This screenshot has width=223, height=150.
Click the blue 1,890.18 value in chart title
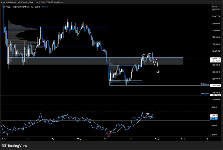[45, 7]
